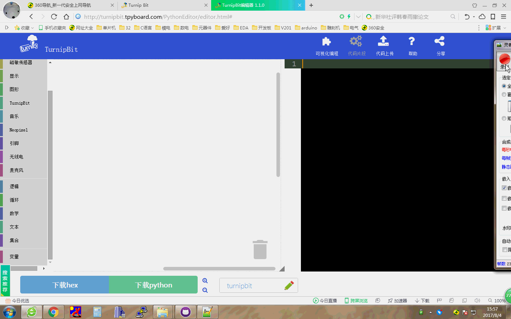This screenshot has height=319, width=511.
Task: Click the 下载python button
Action: click(153, 285)
